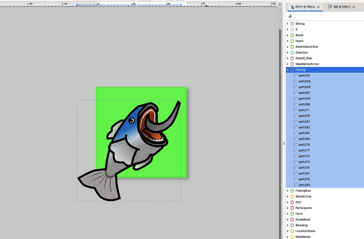Expand the BlendCircle layer
The width and height of the screenshot is (364, 239).
coord(288,197)
